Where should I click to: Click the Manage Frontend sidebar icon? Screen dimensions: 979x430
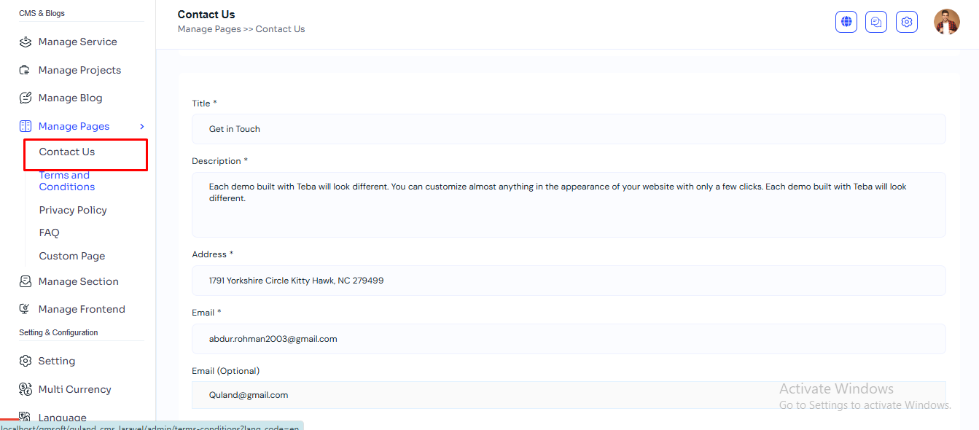[26, 309]
